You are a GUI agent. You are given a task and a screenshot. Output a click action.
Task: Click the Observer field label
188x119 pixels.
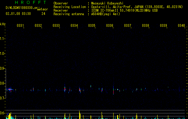tap(61, 3)
